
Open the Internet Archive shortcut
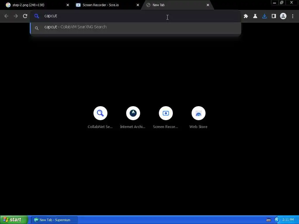coord(133,117)
